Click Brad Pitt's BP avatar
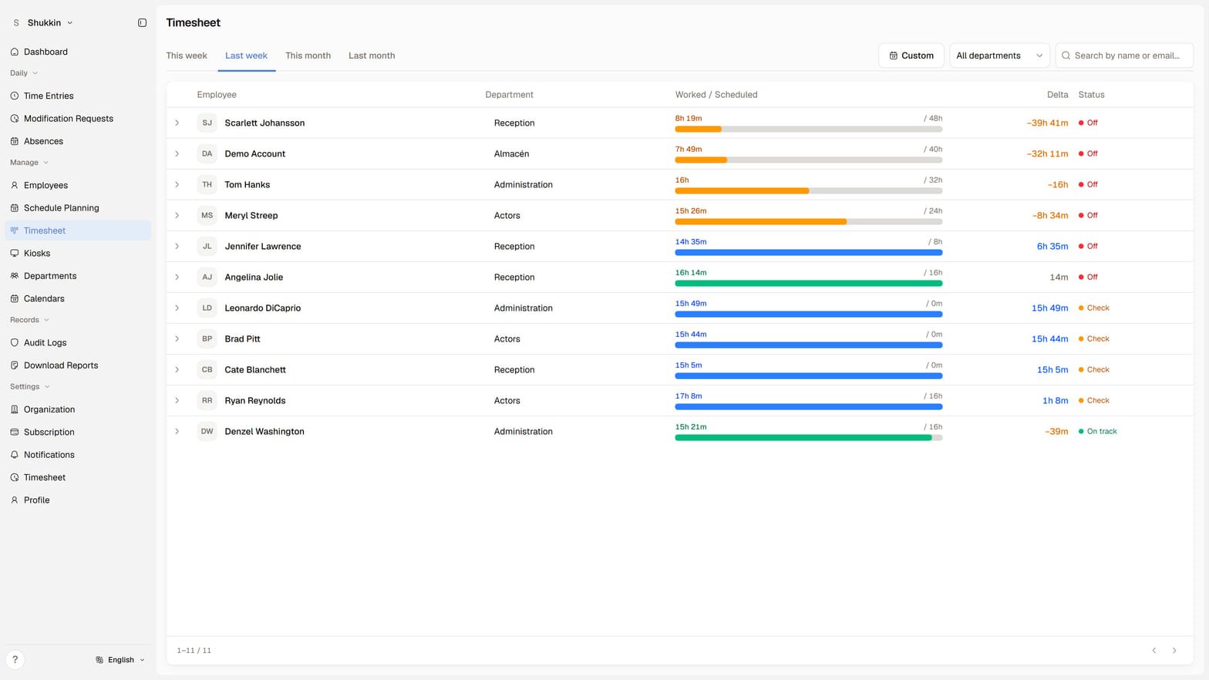This screenshot has width=1209, height=680. coord(207,338)
